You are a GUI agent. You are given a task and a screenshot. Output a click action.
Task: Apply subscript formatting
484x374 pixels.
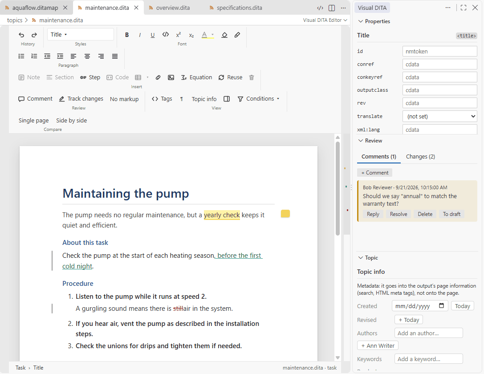pyautogui.click(x=191, y=35)
